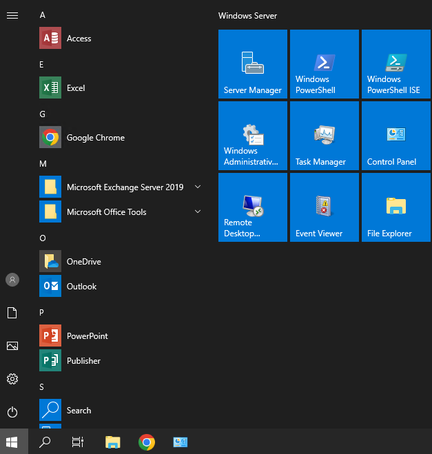The width and height of the screenshot is (432, 454).
Task: Click the letter S section header
Action: point(41,386)
